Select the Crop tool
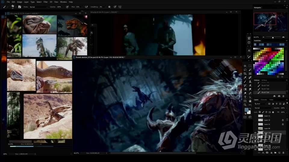The image size is (289, 162). tap(245, 74)
